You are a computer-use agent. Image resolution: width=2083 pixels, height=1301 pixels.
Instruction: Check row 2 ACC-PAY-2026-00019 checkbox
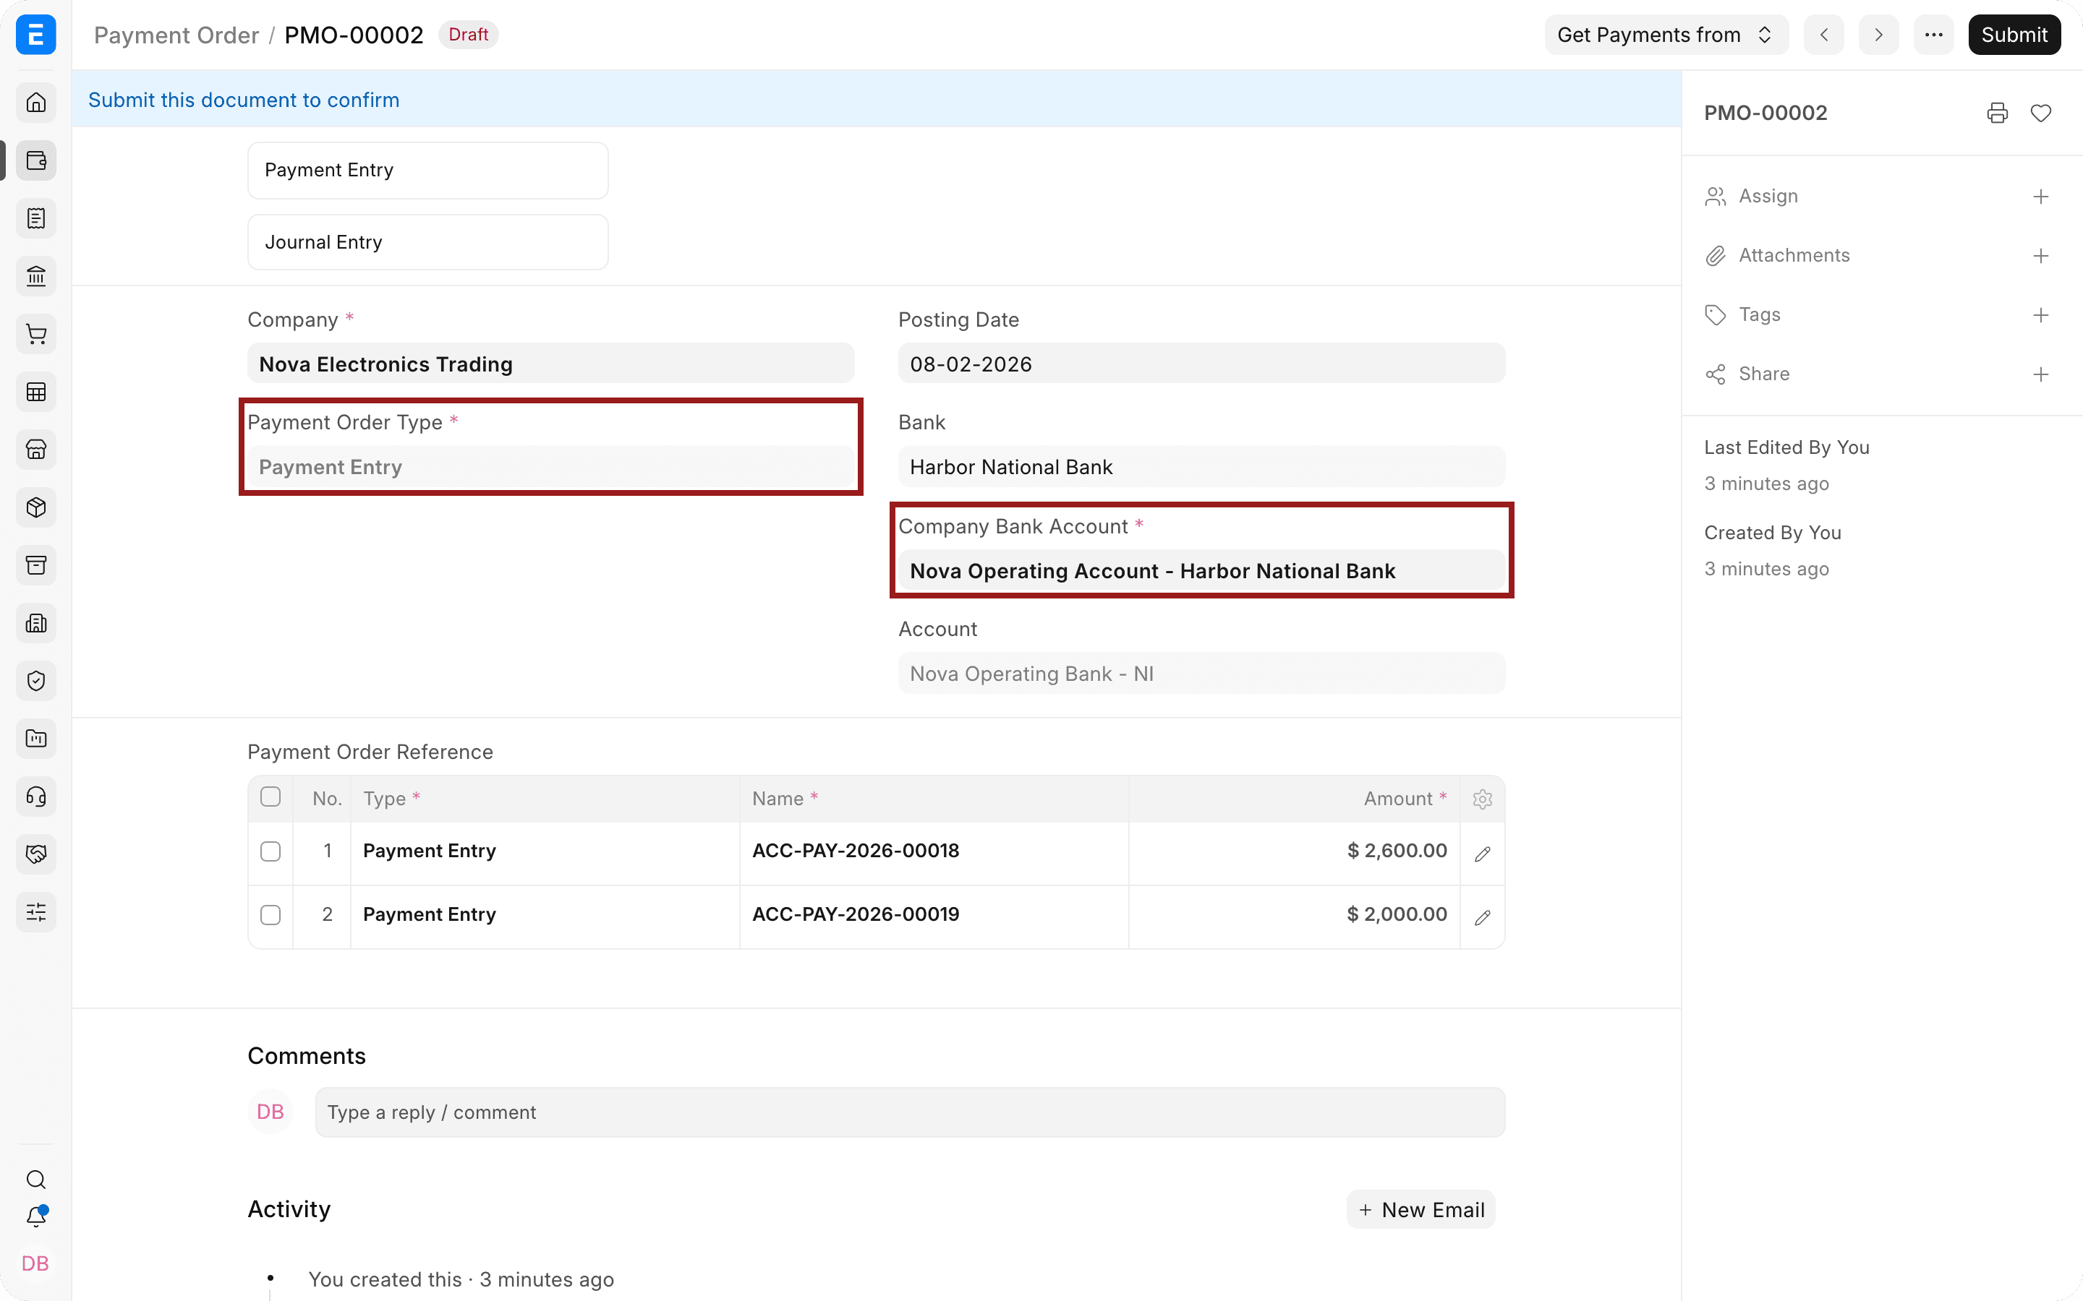coord(271,914)
